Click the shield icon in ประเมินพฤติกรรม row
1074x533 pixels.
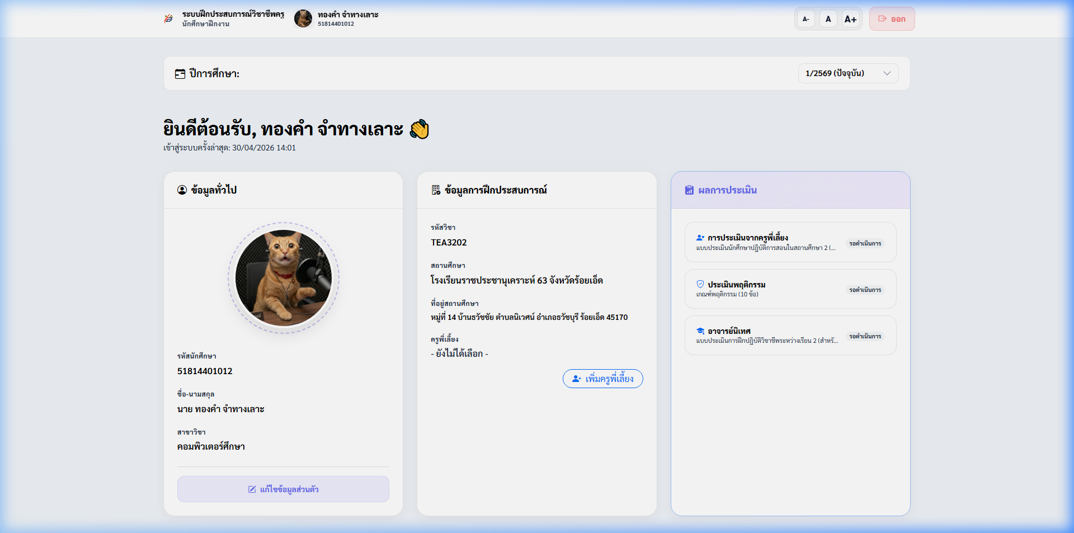(x=700, y=284)
